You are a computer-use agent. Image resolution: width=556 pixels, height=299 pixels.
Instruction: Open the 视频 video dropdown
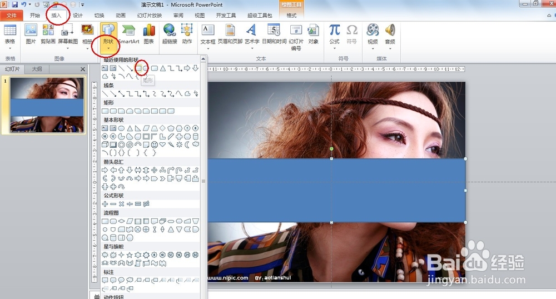coord(373,48)
